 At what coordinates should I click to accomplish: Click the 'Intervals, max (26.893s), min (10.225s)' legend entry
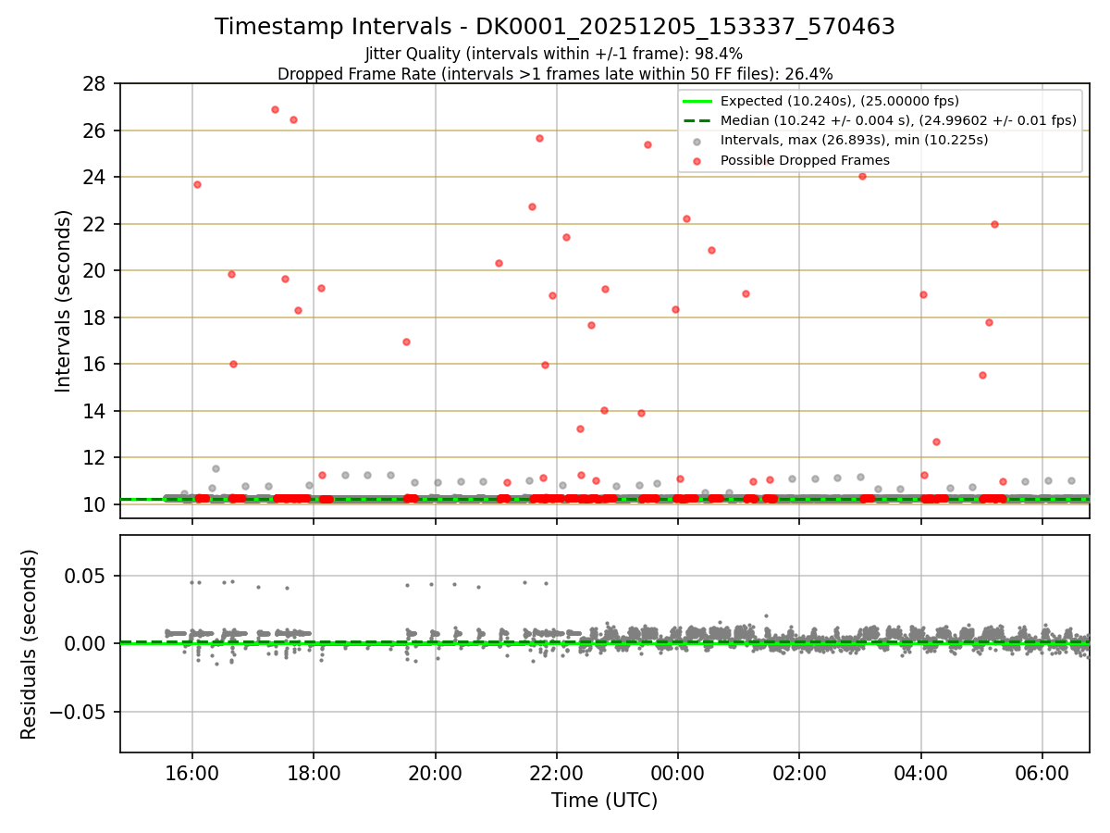(854, 140)
